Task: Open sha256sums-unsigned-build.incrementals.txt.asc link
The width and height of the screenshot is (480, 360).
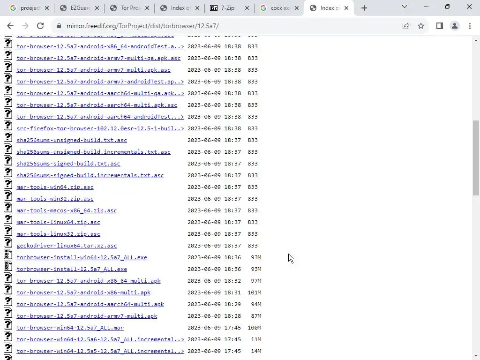Action: click(x=93, y=152)
